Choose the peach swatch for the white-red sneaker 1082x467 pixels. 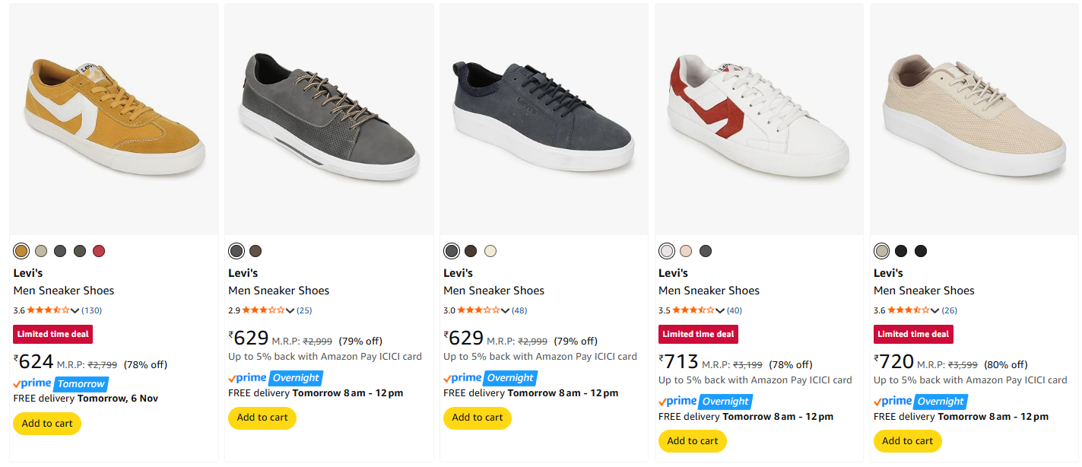point(687,251)
